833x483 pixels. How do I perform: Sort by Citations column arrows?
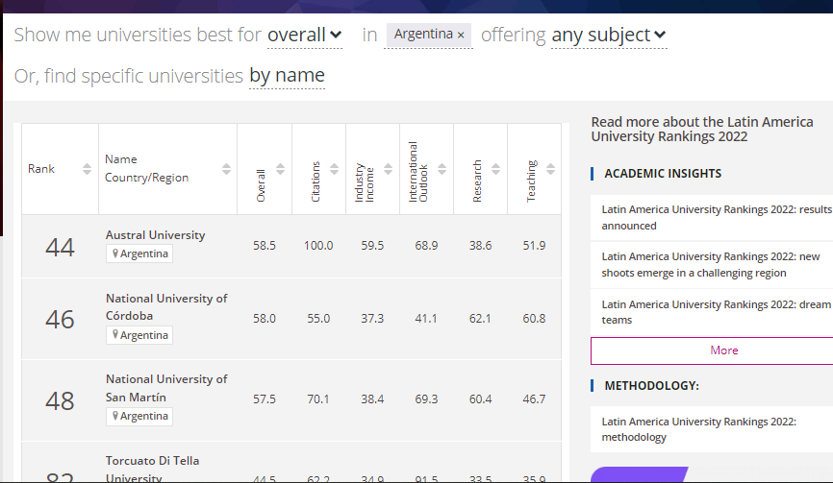[334, 169]
